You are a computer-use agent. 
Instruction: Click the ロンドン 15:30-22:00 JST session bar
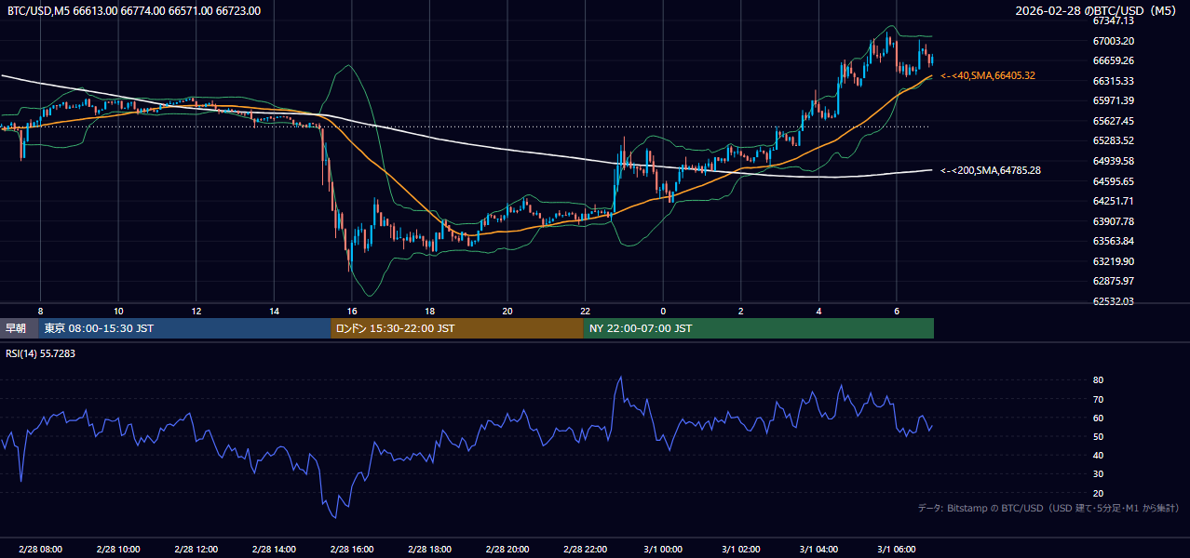point(457,328)
